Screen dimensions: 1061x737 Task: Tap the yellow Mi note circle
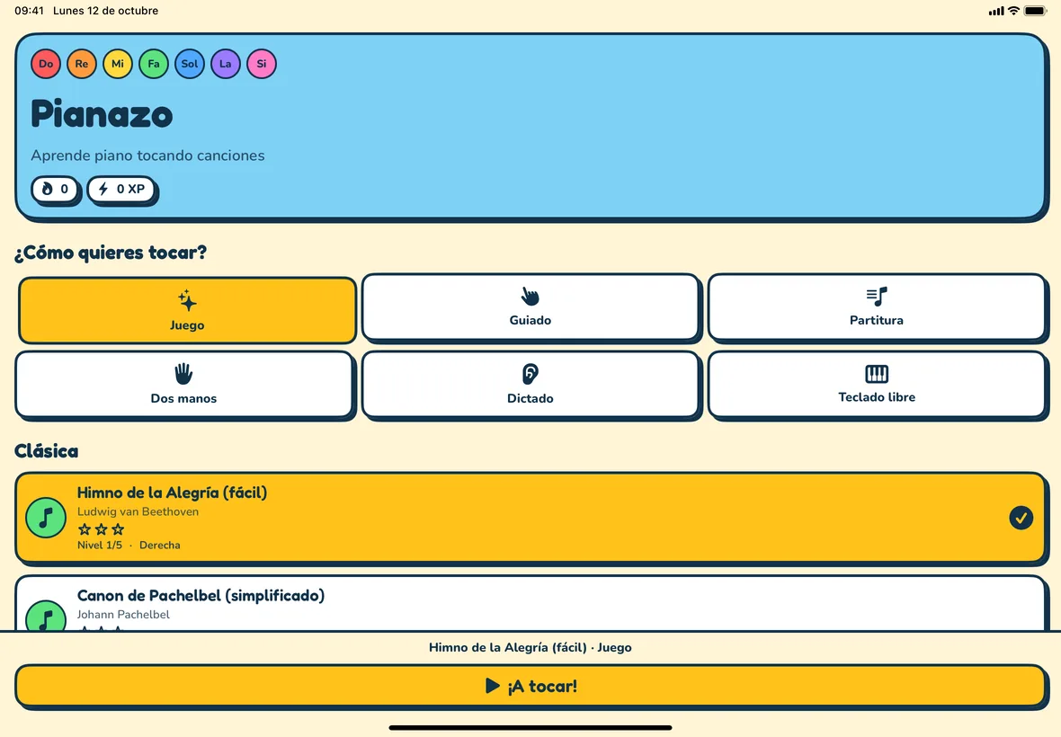[118, 64]
